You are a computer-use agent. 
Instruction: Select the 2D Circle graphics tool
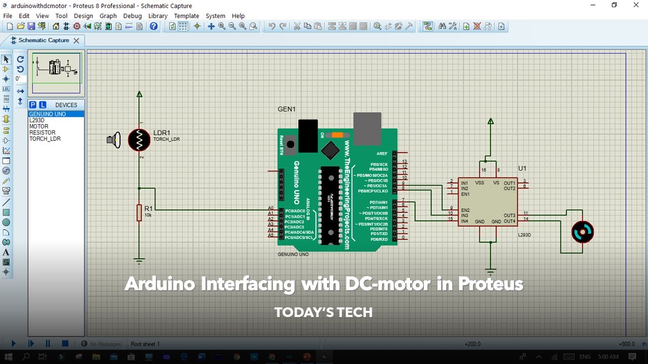6,222
